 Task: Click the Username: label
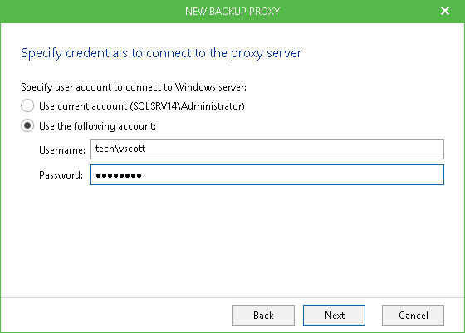pos(62,150)
